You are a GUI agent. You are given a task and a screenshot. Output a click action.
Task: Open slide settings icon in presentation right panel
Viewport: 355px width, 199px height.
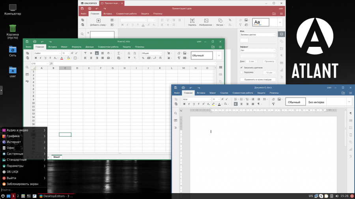click(x=281, y=34)
